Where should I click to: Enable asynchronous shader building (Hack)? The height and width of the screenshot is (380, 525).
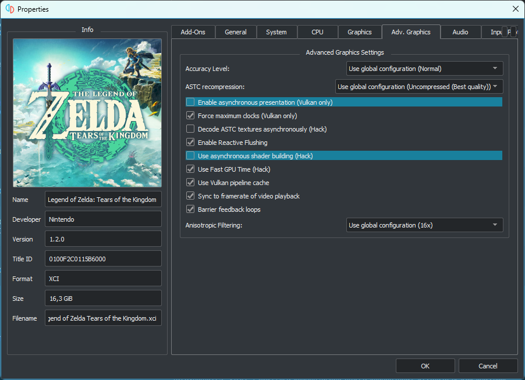(190, 156)
